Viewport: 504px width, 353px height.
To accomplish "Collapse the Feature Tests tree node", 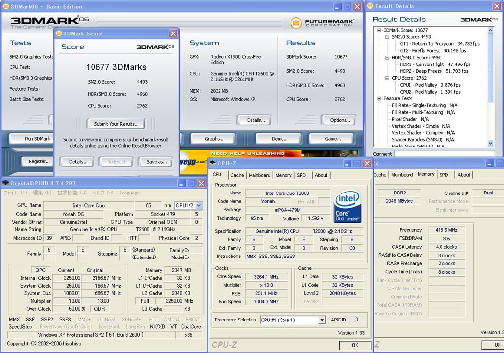I will 379,98.
